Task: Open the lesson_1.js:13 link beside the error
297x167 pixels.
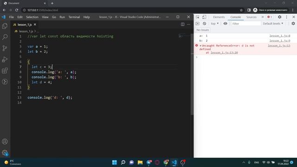Action: pos(279,45)
